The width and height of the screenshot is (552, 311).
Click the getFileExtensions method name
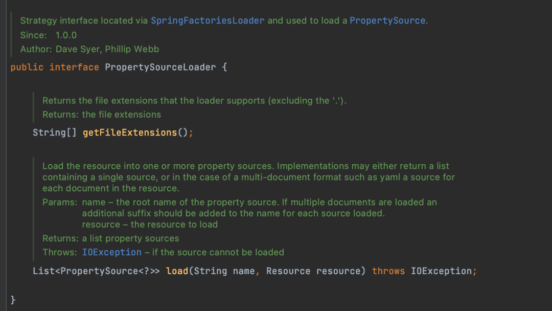coord(130,133)
